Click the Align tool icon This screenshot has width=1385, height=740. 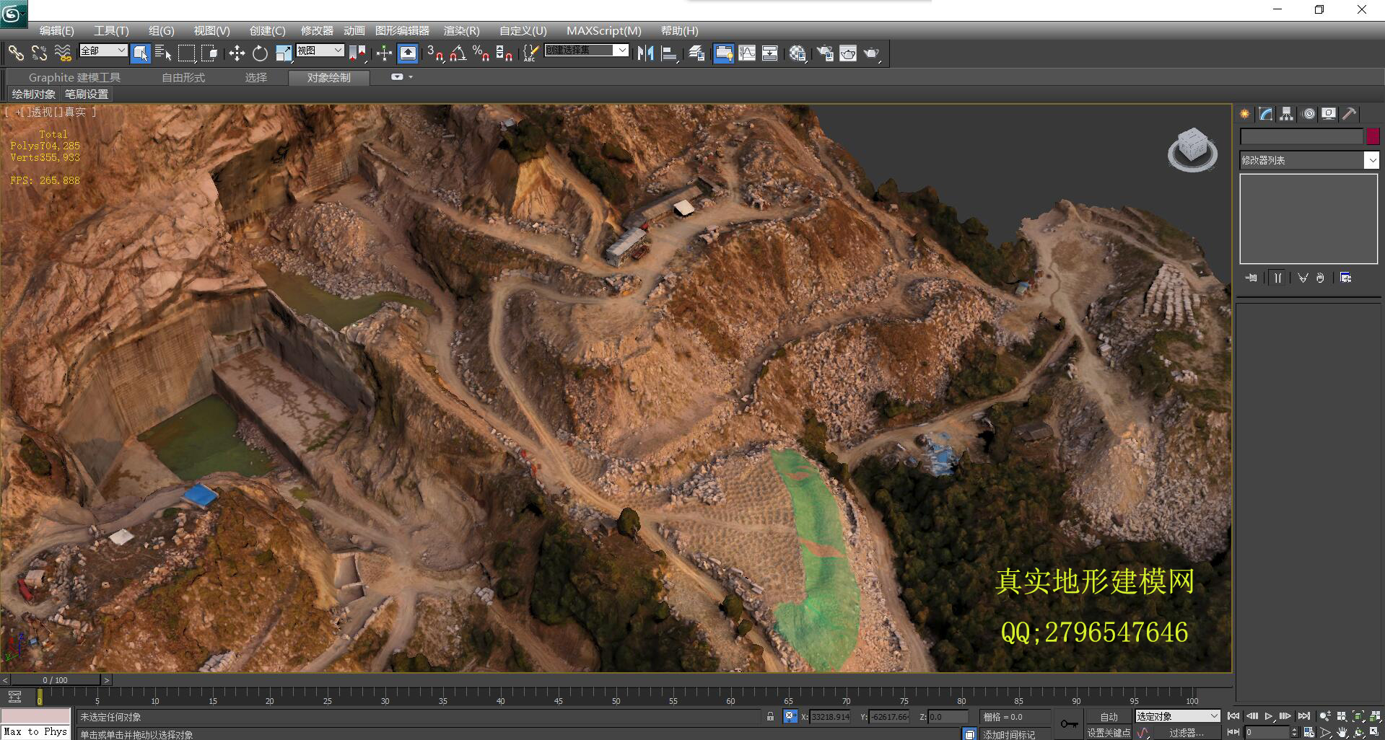669,53
